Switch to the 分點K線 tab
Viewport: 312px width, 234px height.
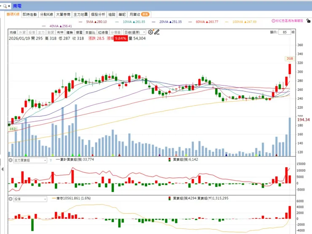[x=46, y=14]
